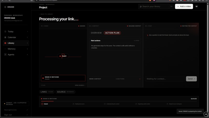Focus the Waiting for context chat input
This screenshot has height=118, width=209.
point(165,79)
